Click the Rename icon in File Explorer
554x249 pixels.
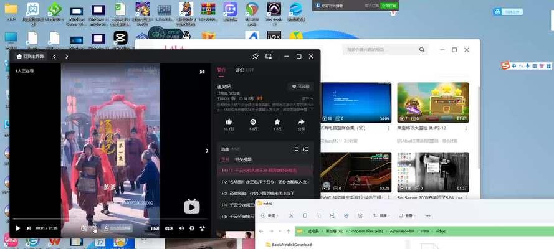pos(333,215)
